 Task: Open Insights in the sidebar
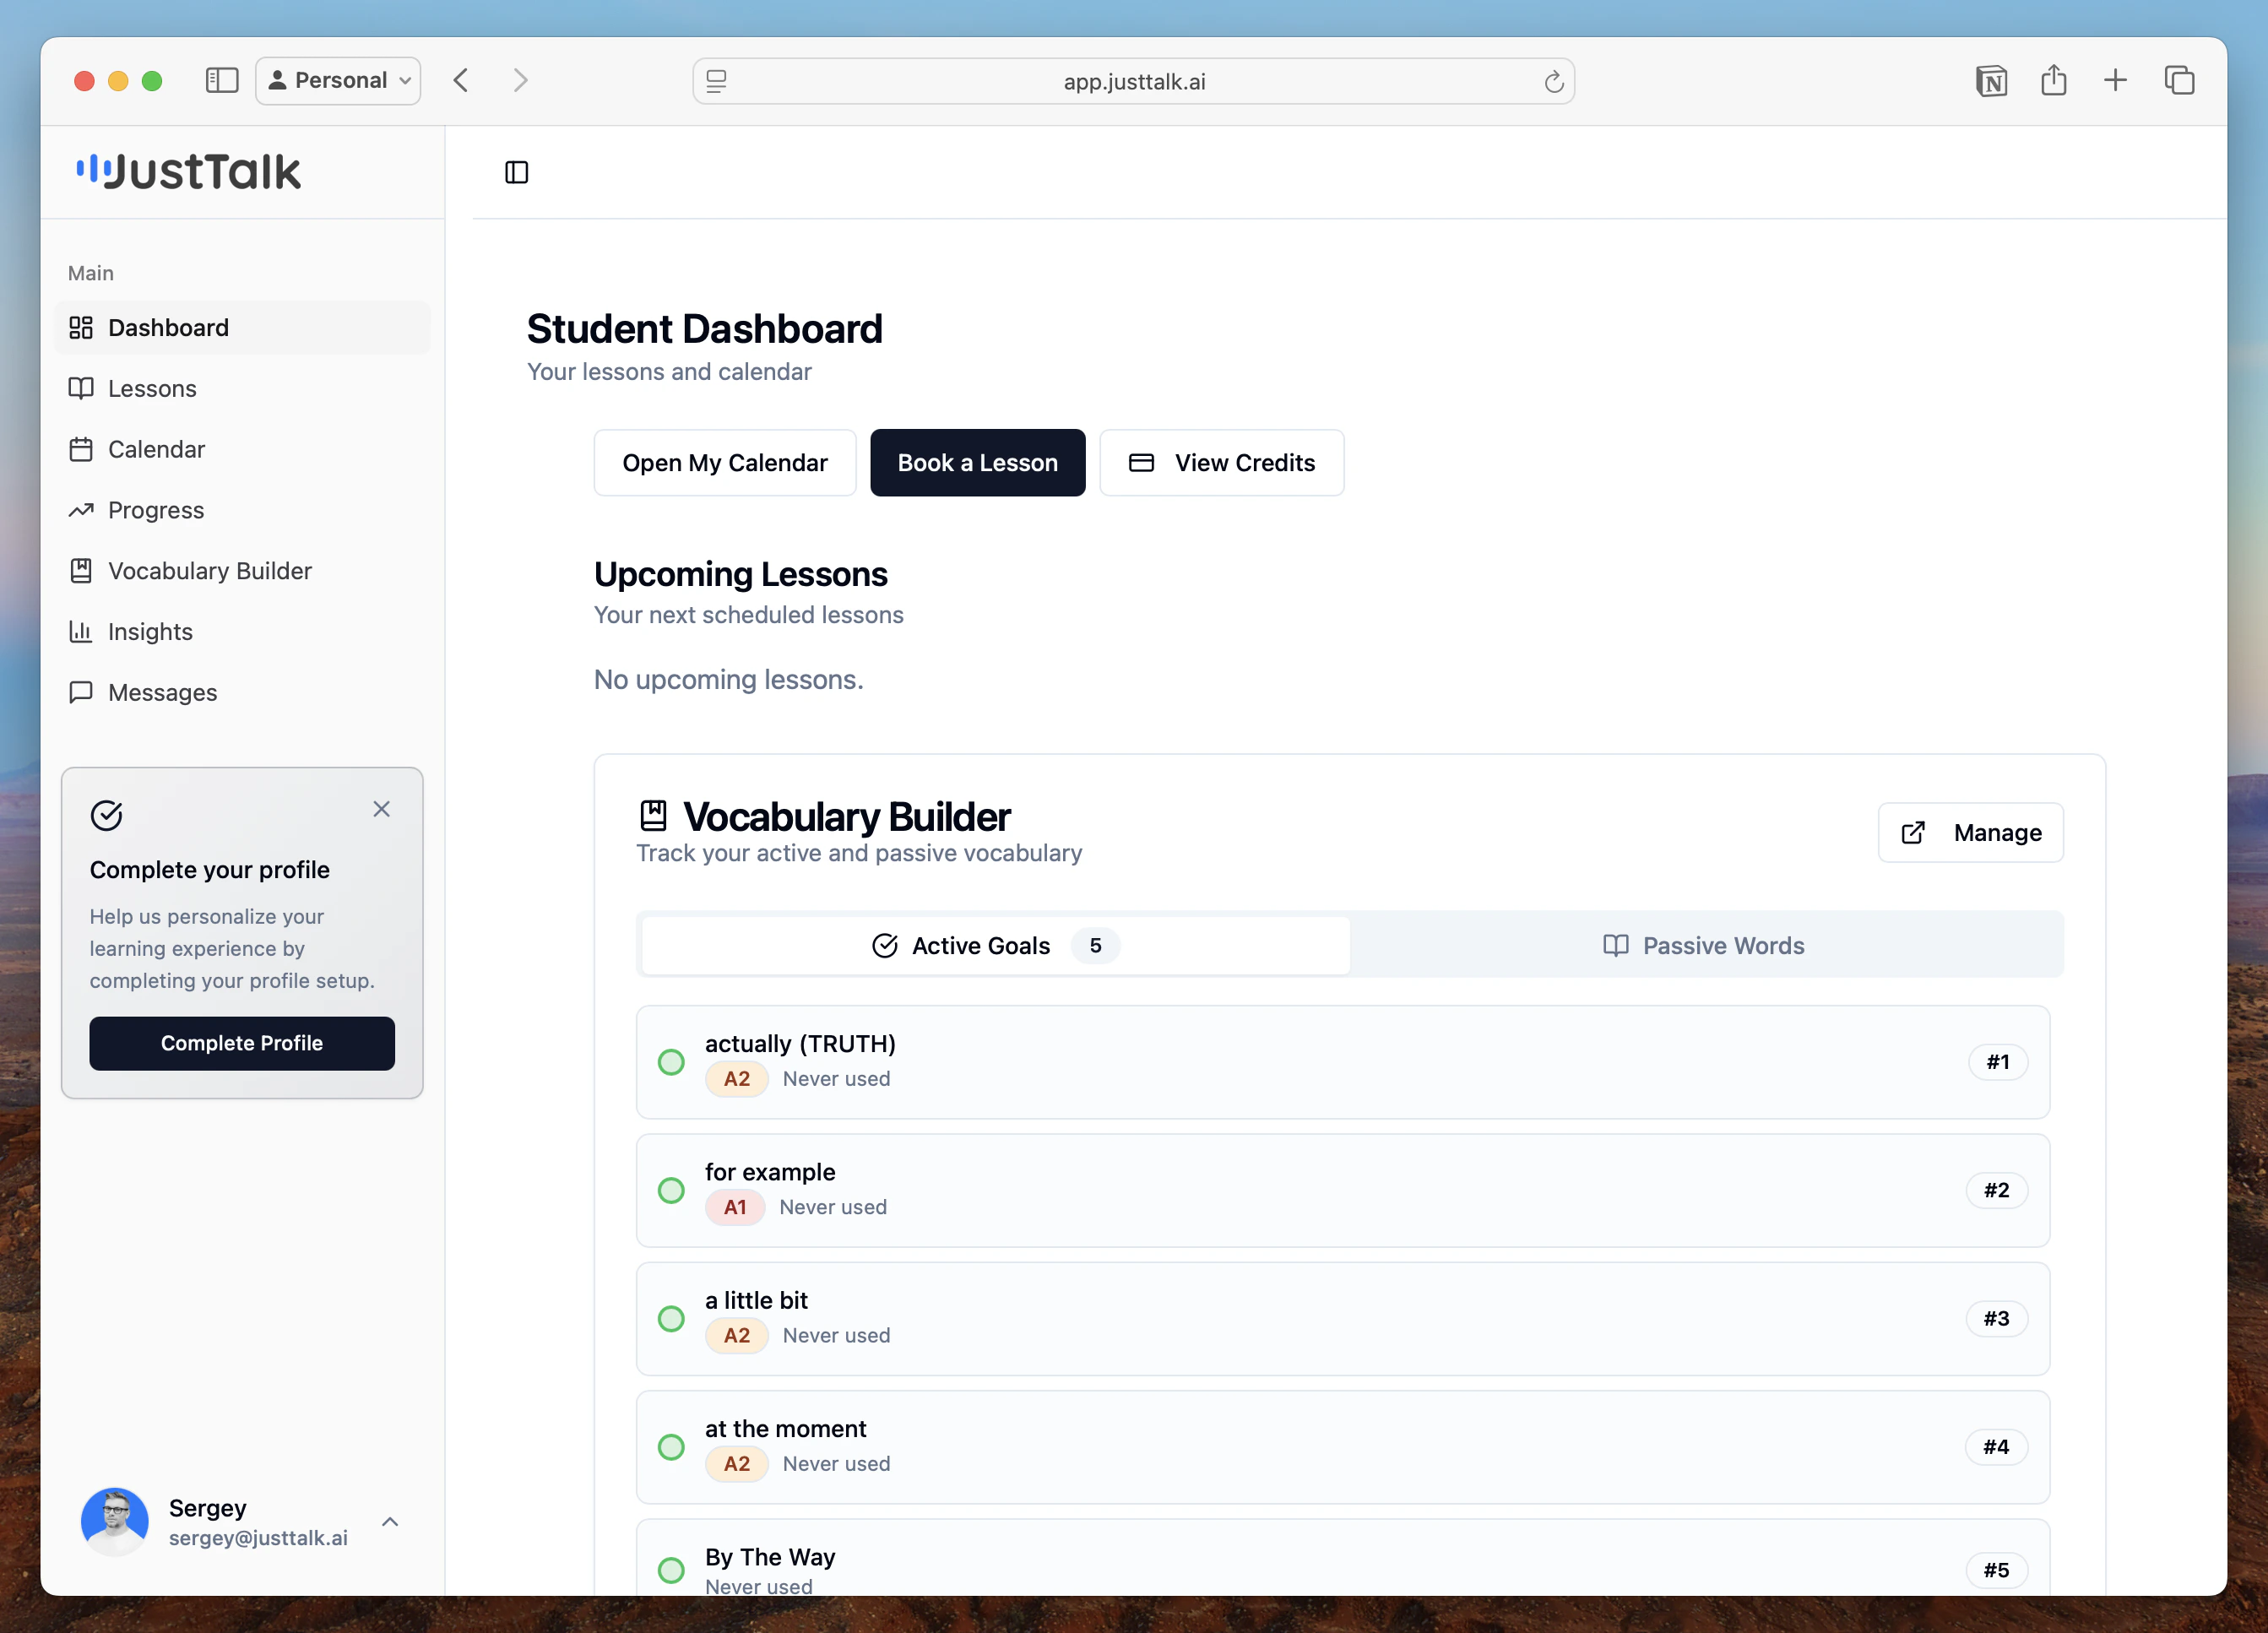point(242,632)
